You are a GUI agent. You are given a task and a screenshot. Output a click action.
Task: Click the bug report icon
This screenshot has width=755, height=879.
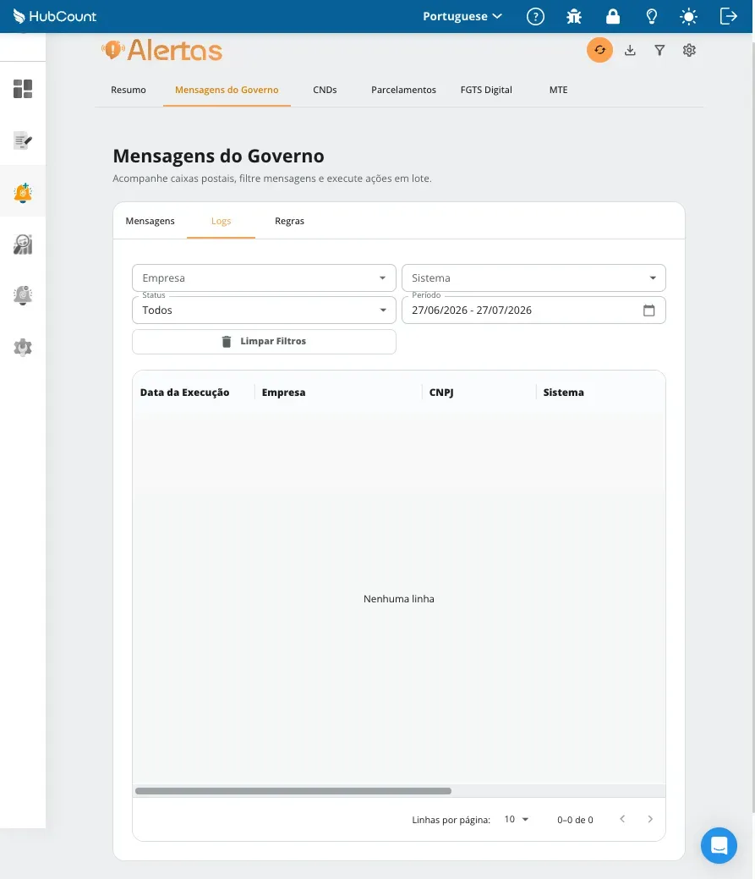(574, 16)
